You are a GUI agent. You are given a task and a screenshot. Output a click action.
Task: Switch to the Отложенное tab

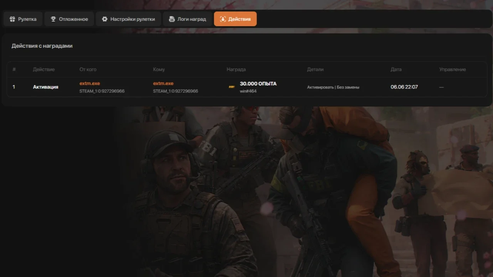[69, 19]
